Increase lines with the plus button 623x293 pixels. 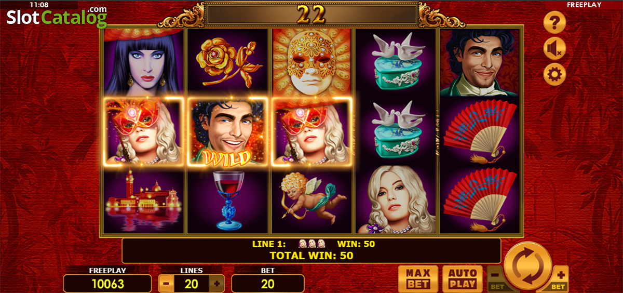click(217, 284)
